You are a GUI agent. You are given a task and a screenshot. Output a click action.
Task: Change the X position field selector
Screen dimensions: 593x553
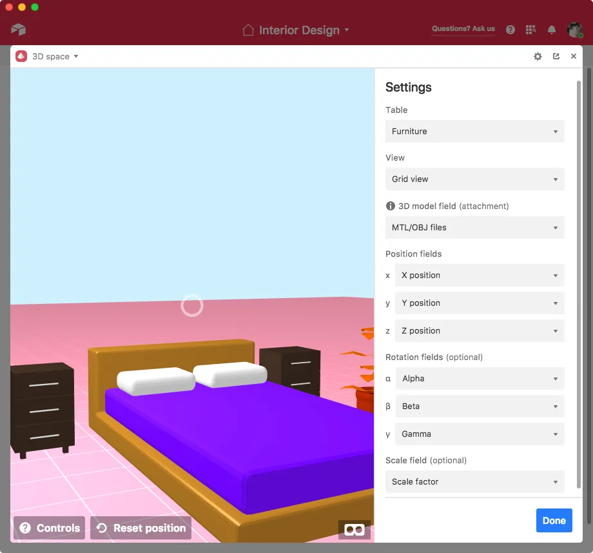coord(480,276)
